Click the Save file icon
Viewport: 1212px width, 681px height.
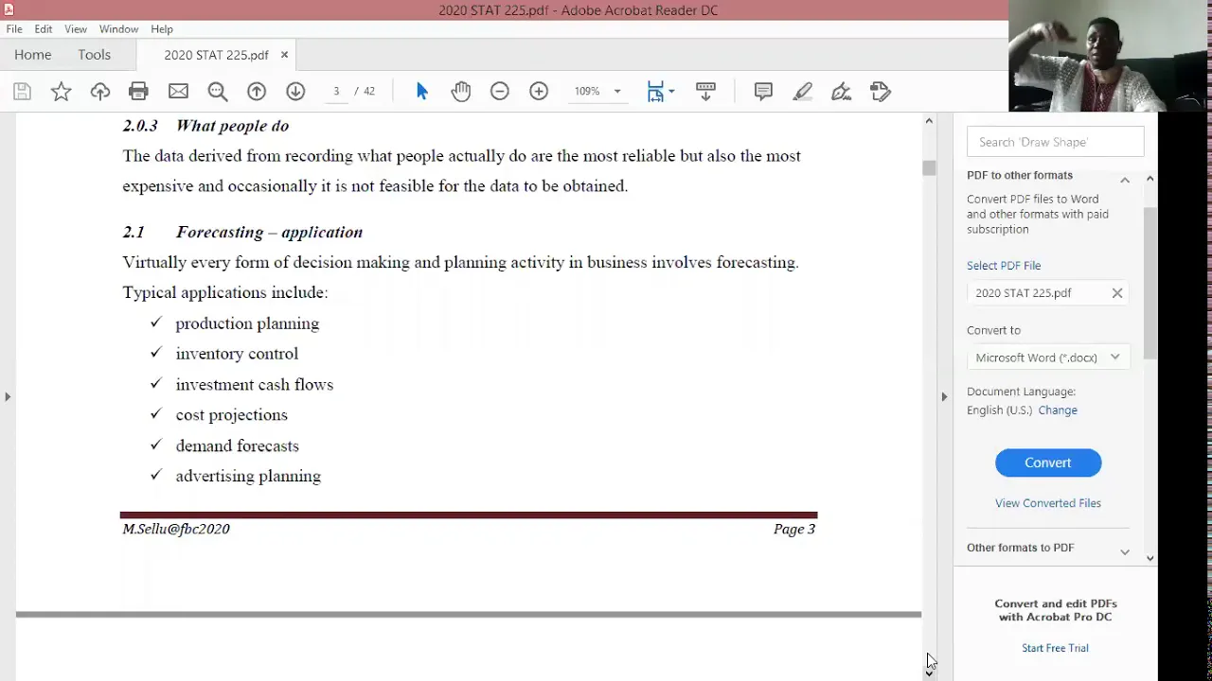pos(22,92)
